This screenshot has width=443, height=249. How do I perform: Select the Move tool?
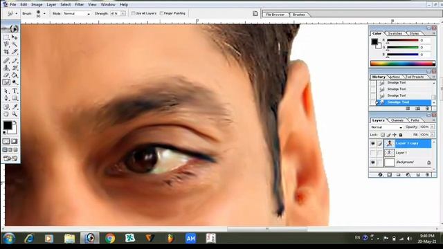15,37
